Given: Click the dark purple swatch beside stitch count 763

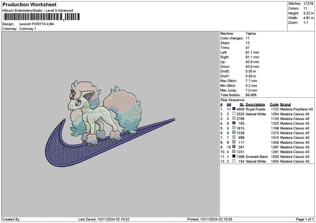Looking at the screenshot, I should coord(234,123).
